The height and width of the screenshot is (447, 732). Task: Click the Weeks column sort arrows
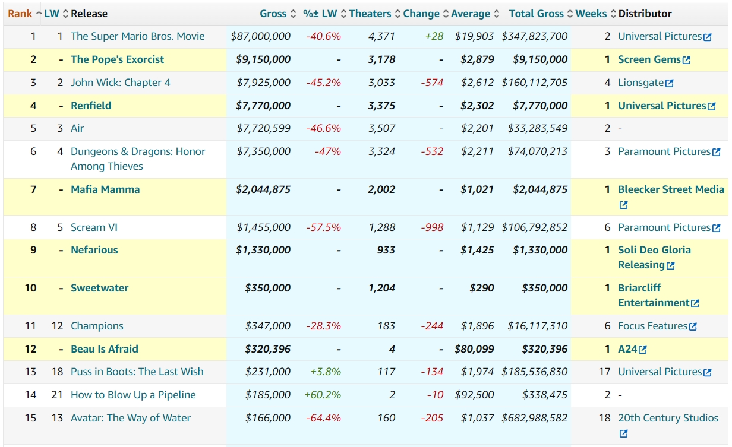click(x=613, y=14)
